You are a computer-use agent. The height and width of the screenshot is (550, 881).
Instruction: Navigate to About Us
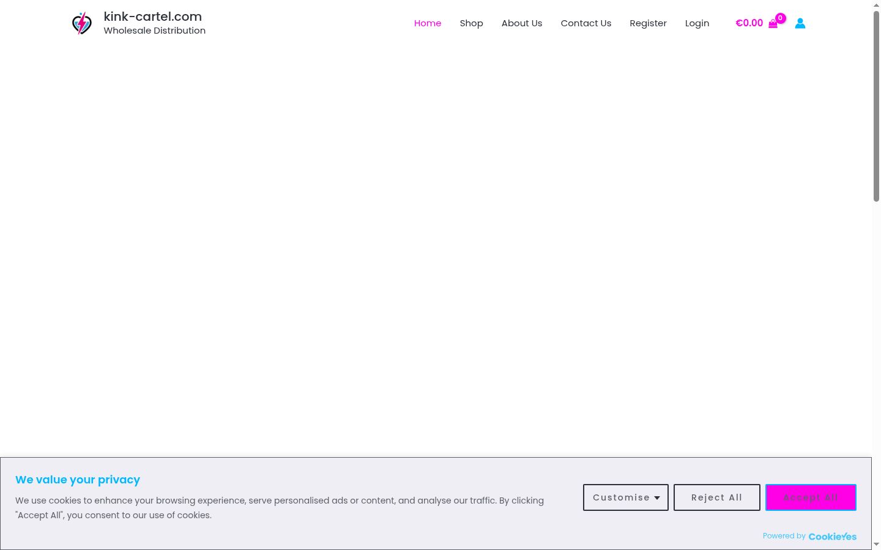click(x=522, y=23)
